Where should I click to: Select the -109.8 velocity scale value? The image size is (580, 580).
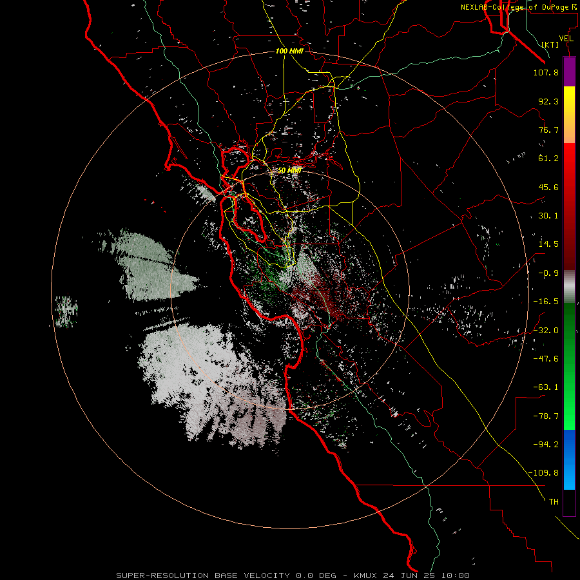[x=543, y=473]
